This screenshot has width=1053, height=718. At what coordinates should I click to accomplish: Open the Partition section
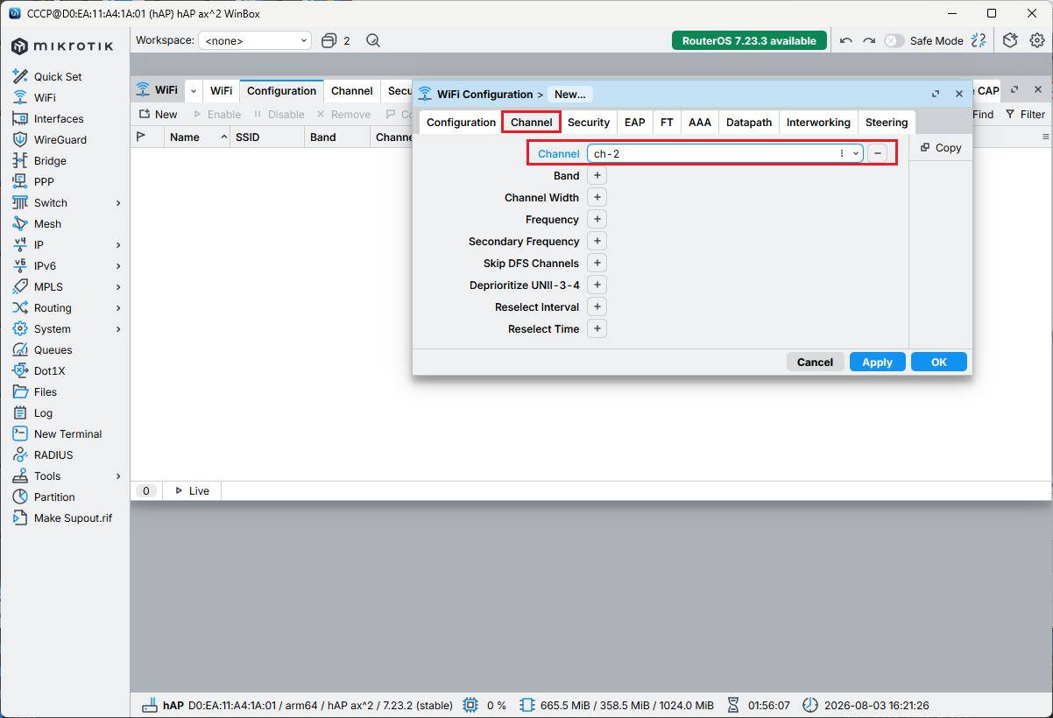tap(54, 497)
